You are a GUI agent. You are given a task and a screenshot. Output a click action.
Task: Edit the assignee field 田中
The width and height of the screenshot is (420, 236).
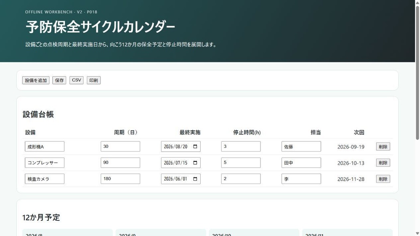click(x=301, y=163)
